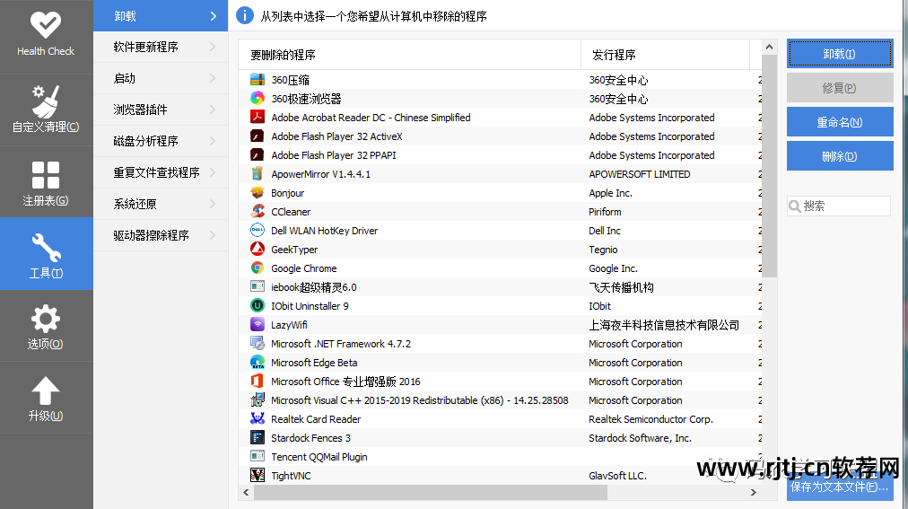
Task: Click the horizontal scrollbar right arrow
Action: [754, 492]
